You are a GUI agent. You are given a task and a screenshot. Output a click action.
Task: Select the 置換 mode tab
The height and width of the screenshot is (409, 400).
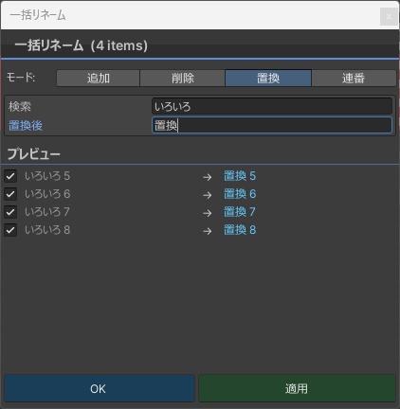[268, 78]
